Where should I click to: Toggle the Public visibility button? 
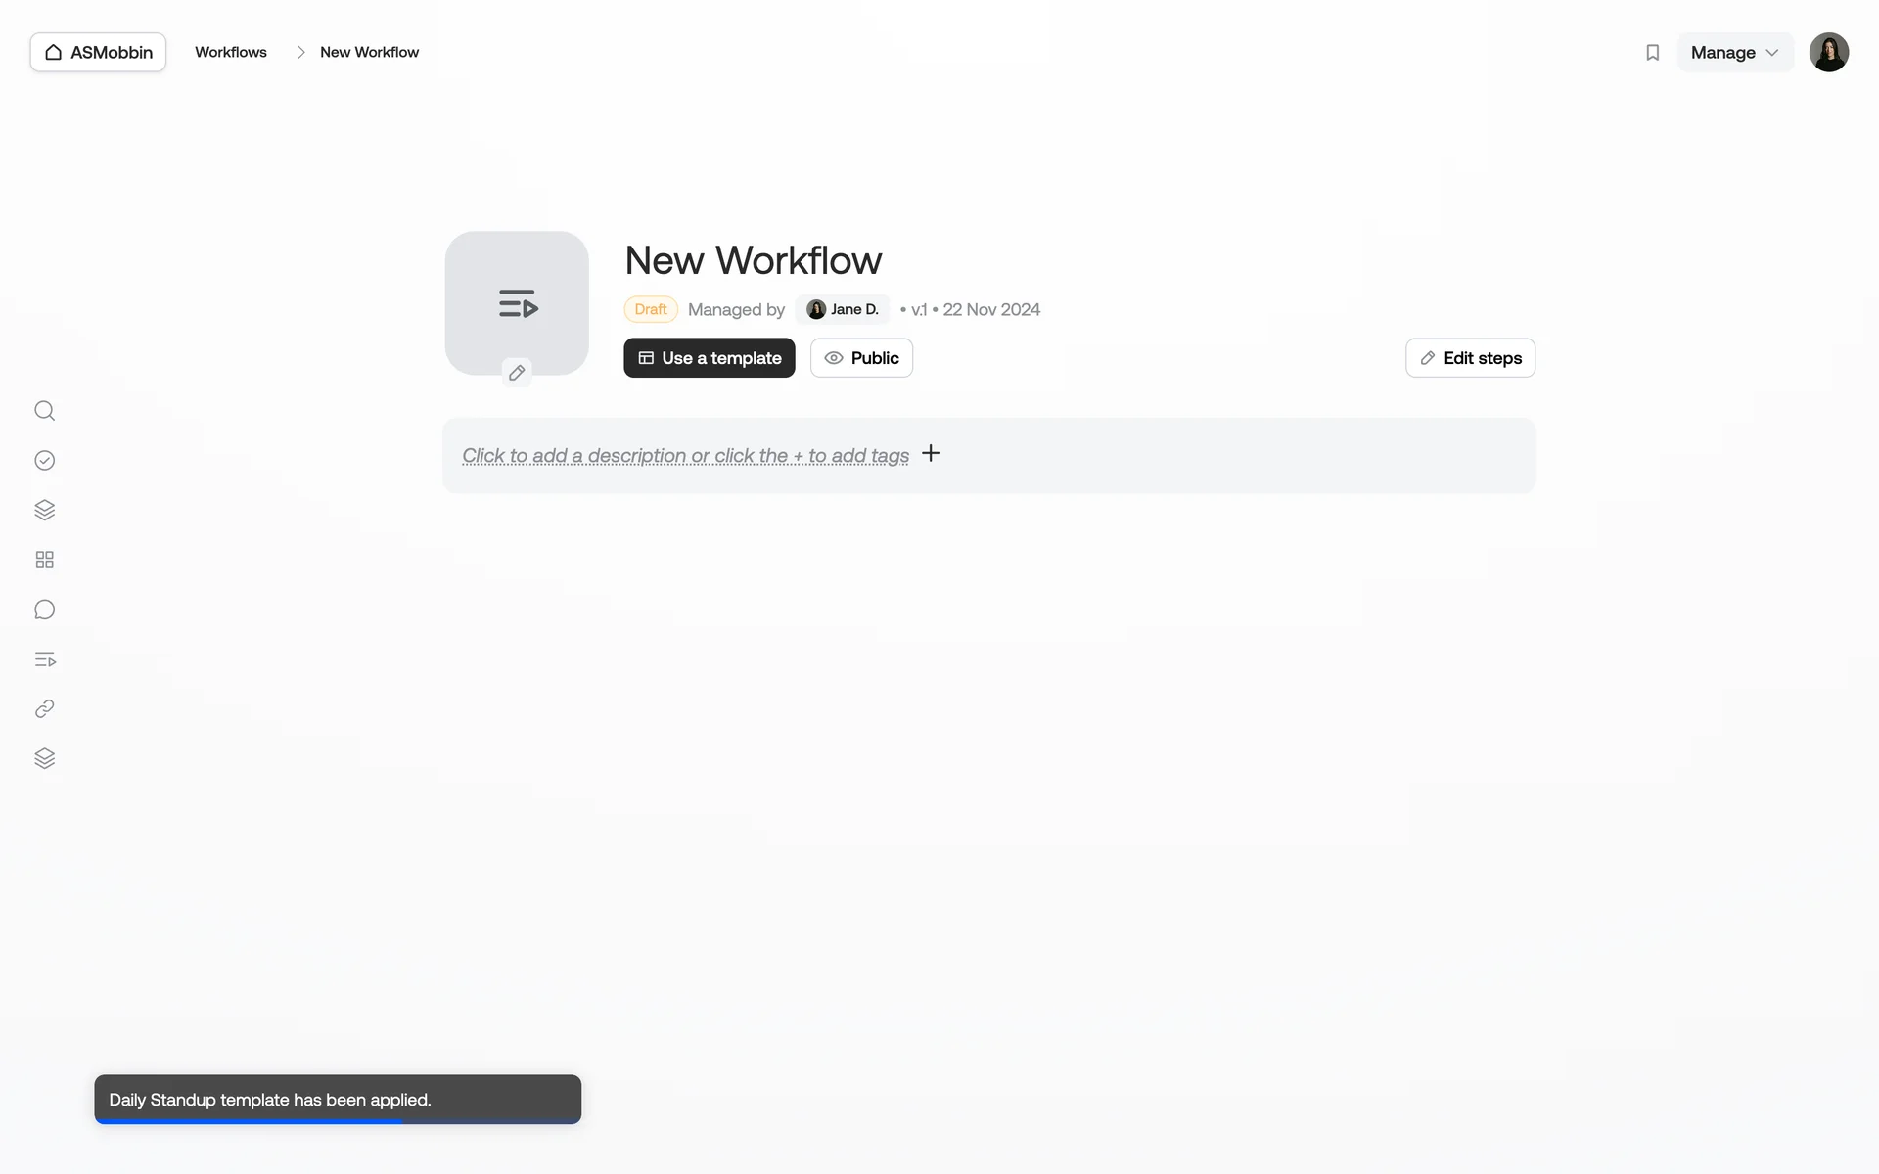tap(861, 358)
